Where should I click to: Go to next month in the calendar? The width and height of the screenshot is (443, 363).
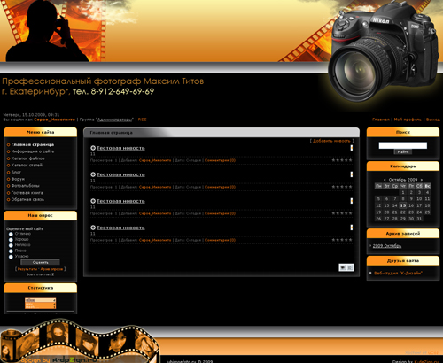[x=422, y=180]
